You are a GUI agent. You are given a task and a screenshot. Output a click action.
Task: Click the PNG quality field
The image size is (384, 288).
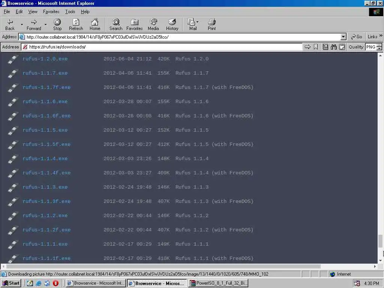(x=371, y=47)
